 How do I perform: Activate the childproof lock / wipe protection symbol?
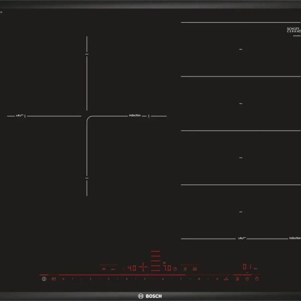pos(54,279)
